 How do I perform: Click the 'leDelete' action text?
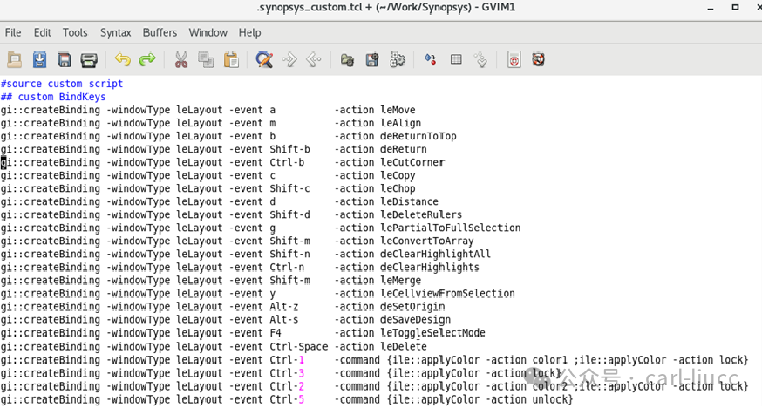[404, 347]
